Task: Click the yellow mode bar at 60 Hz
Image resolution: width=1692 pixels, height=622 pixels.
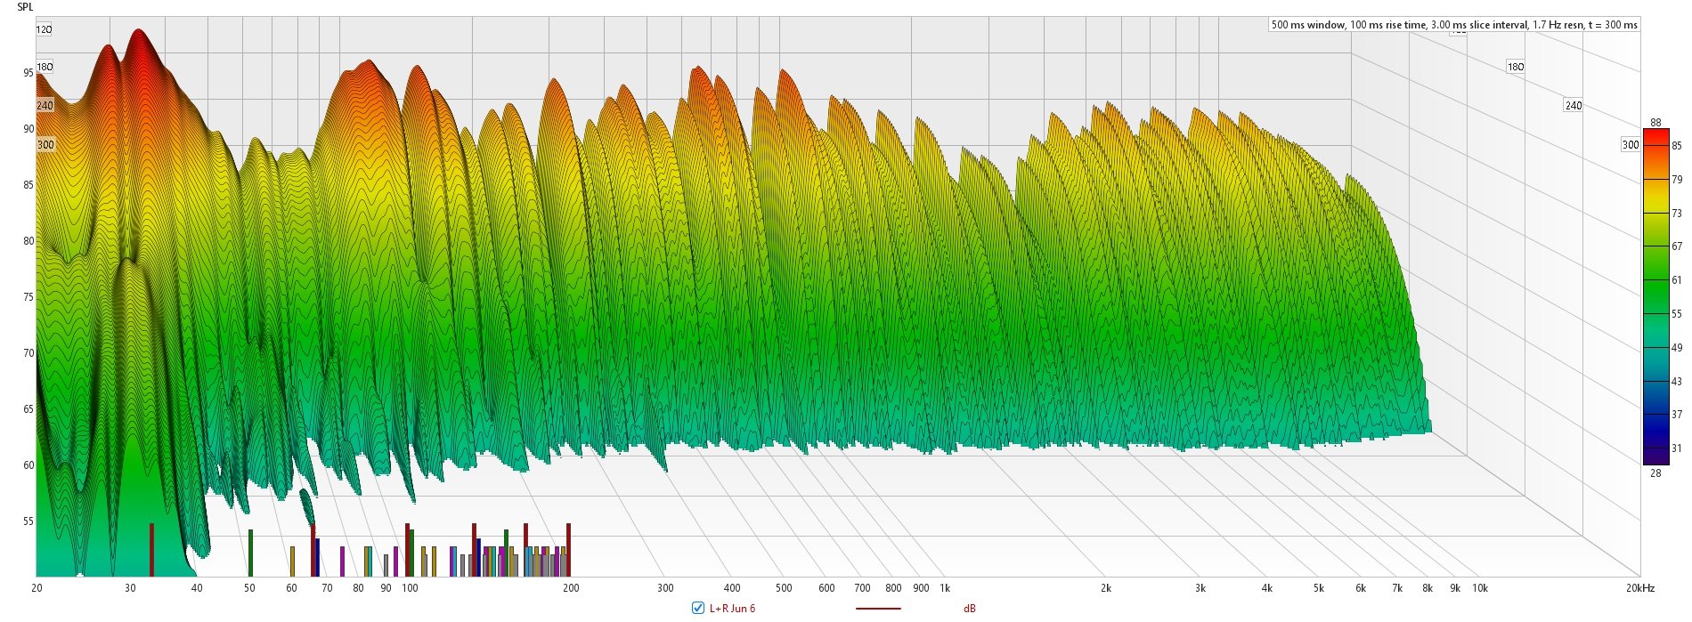Action: (292, 561)
